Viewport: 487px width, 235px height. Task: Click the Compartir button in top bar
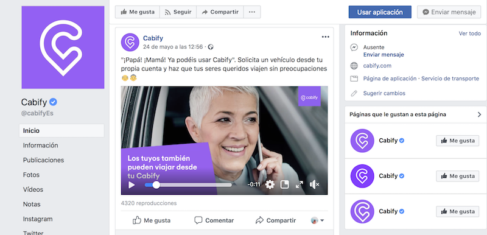220,12
